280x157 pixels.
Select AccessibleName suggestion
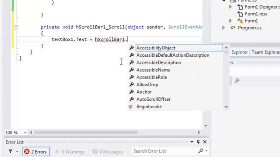pyautogui.click(x=153, y=70)
